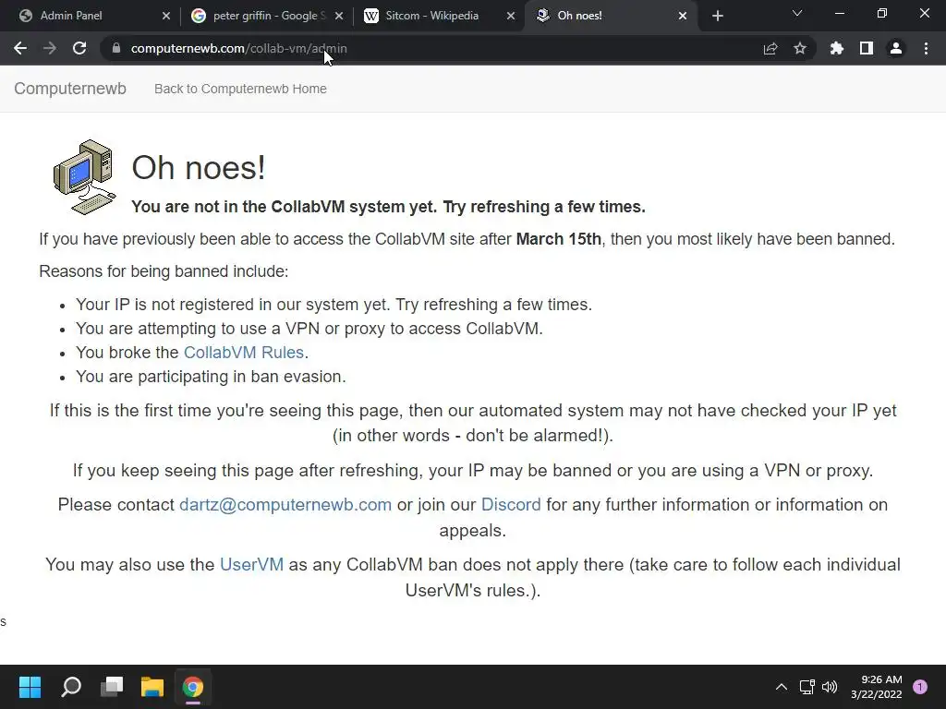Image resolution: width=946 pixels, height=709 pixels.
Task: Click the dartz@computernewb.com email link
Action: (285, 505)
